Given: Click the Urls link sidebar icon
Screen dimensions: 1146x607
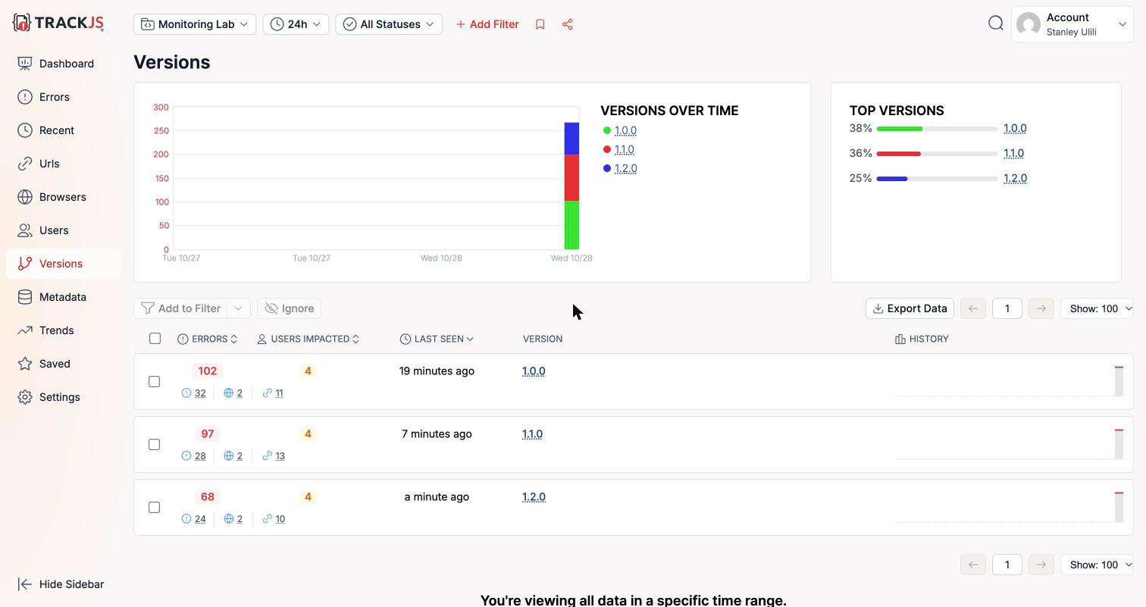Looking at the screenshot, I should (25, 164).
